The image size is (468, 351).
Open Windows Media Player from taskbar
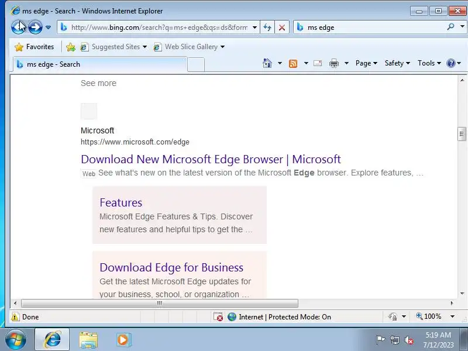pyautogui.click(x=123, y=340)
